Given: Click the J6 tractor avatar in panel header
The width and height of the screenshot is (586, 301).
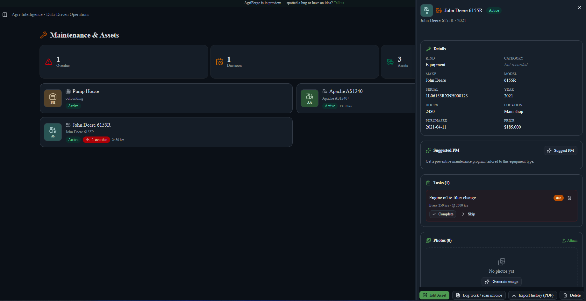Looking at the screenshot, I should coord(427,10).
